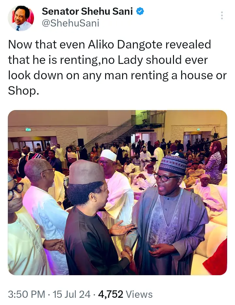
Task: Click the 15 Jul 24 date
Action: 71,294
